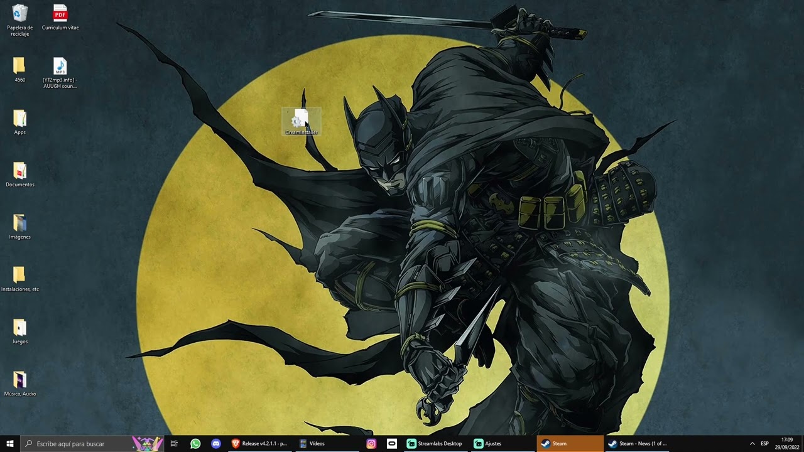Click the Windows Start button
Viewport: 804px width, 452px height.
[10, 443]
